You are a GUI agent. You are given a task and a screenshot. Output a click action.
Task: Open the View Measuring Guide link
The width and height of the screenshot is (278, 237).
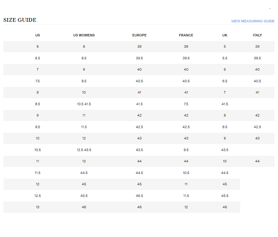[x=253, y=21]
